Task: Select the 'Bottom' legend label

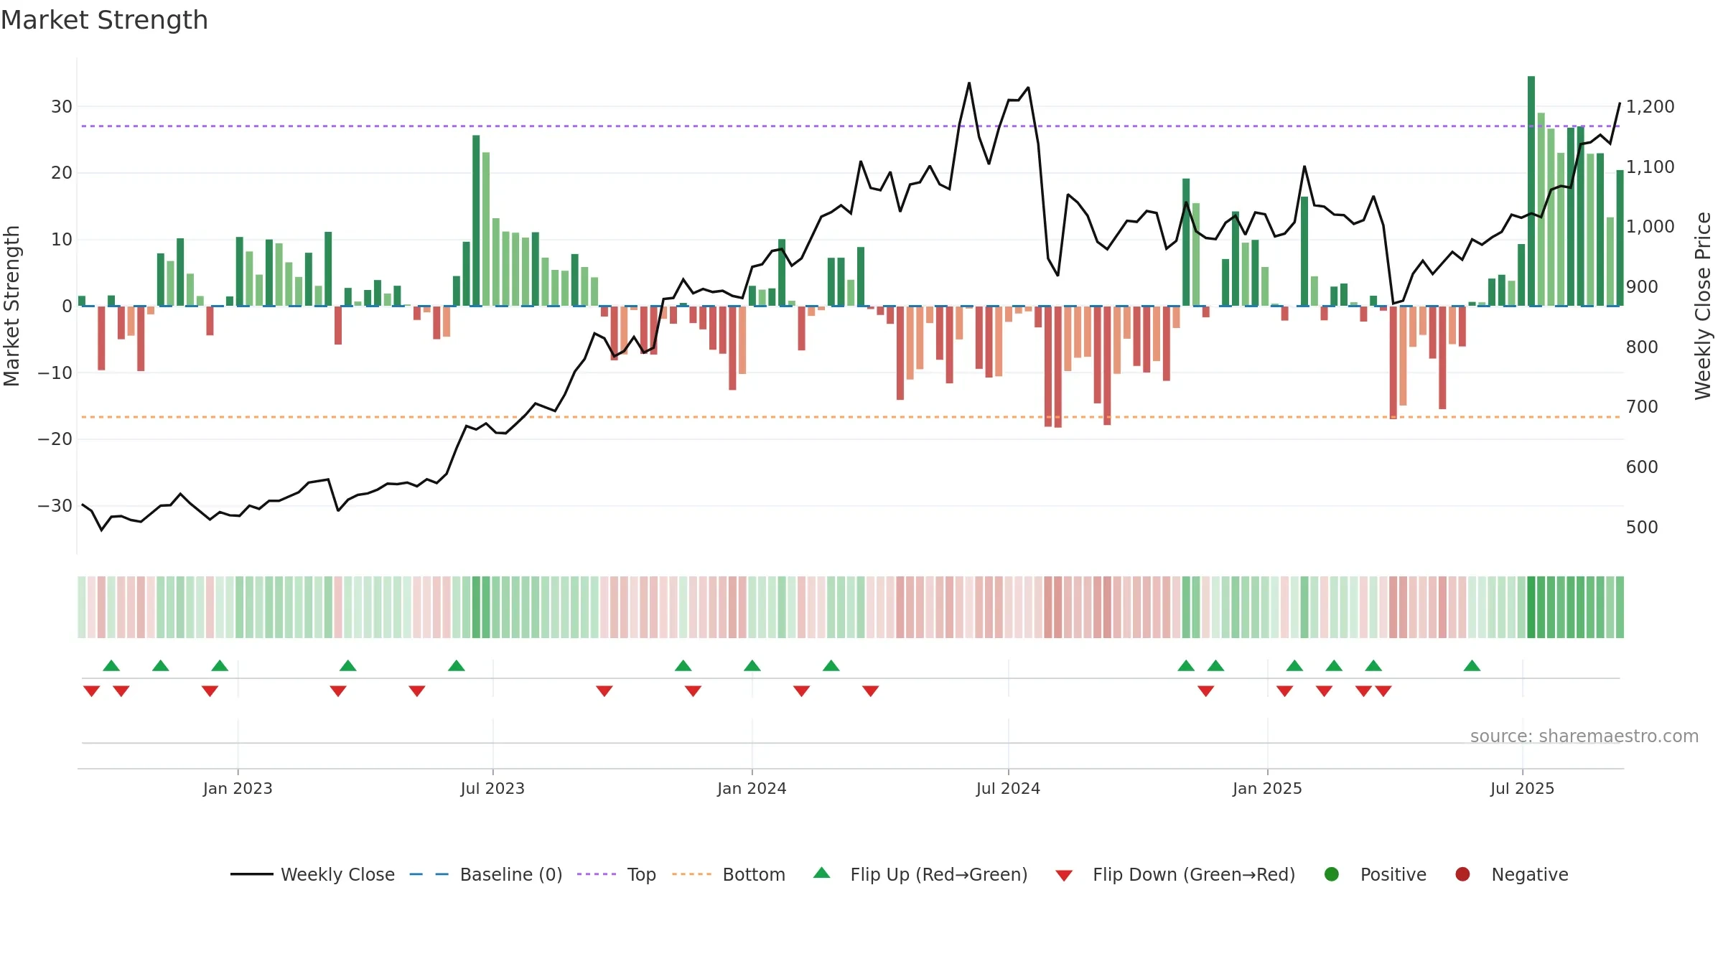Action: click(754, 874)
